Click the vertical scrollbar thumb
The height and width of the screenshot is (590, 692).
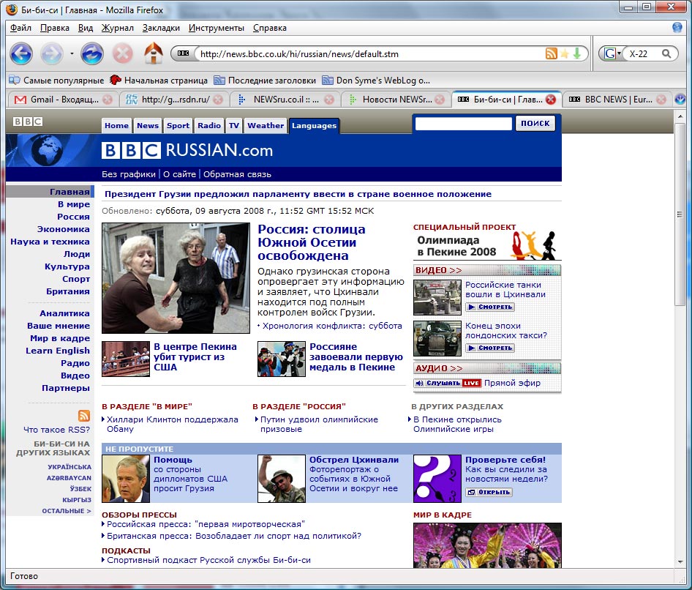pos(680,214)
